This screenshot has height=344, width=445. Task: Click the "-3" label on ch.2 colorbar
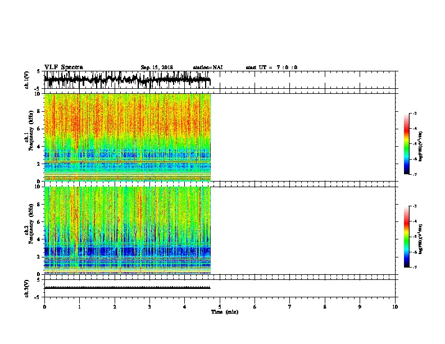tap(415, 206)
